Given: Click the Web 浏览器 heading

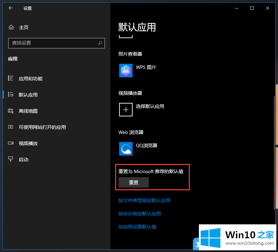Looking at the screenshot, I should coord(131,132).
